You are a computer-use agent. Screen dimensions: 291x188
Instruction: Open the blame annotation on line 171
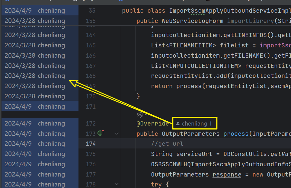35,107
